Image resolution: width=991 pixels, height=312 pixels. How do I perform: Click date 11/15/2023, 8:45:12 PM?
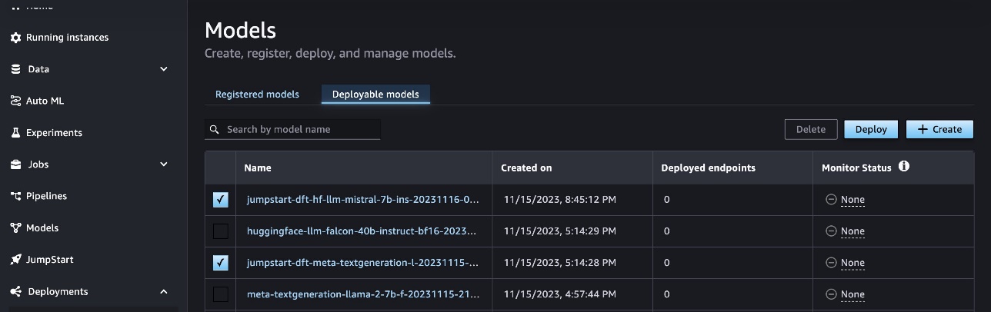pos(559,199)
